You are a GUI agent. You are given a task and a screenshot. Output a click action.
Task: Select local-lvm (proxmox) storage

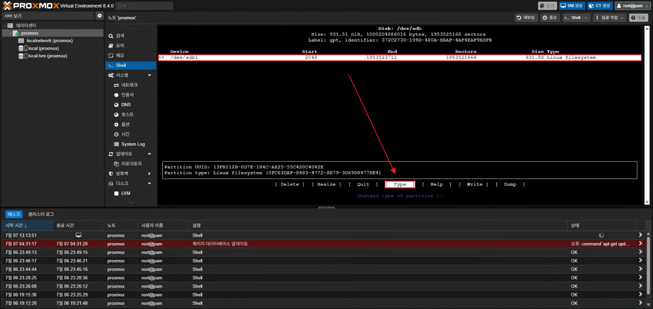tap(48, 56)
